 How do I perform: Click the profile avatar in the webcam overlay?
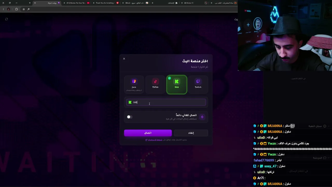[258, 24]
